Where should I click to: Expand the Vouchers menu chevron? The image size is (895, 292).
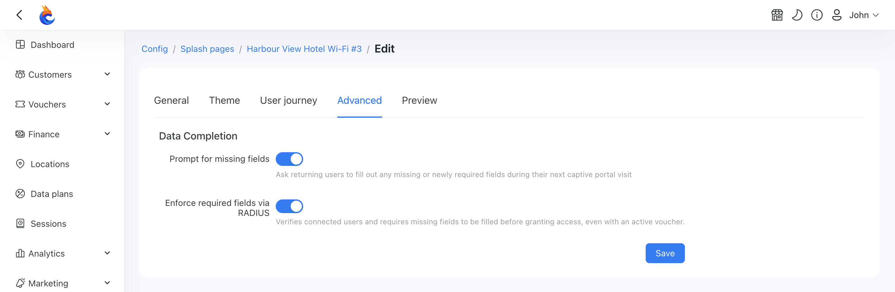pos(107,104)
